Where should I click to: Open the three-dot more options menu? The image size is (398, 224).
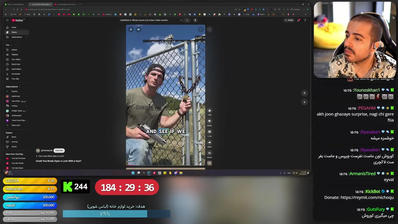(x=210, y=30)
